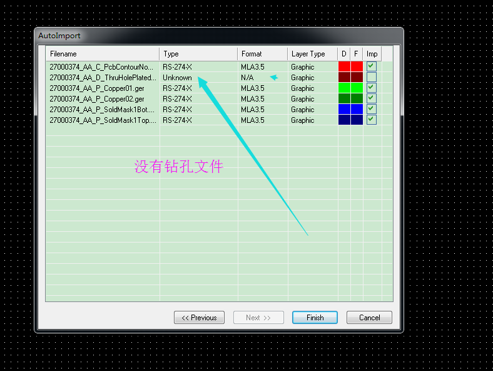Image resolution: width=493 pixels, height=371 pixels.
Task: Click the Layer Type column header
Action: point(312,54)
